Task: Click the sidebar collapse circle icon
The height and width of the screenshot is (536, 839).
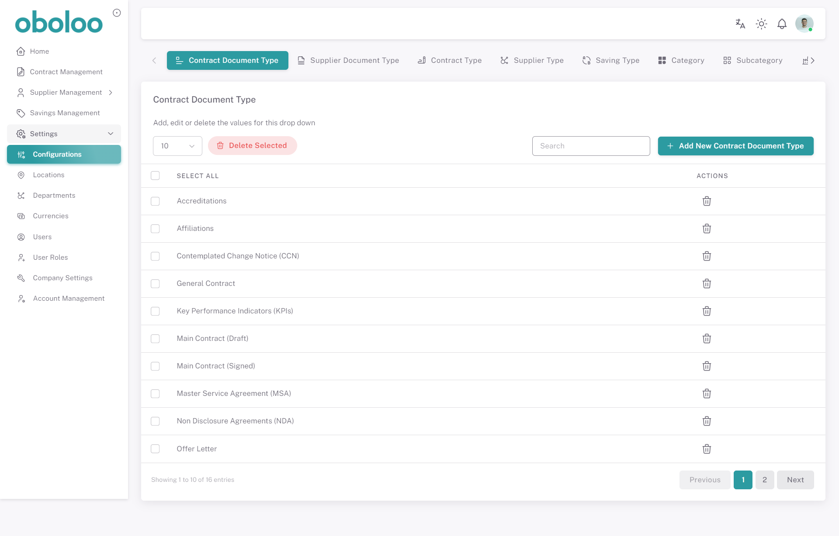Action: pyautogui.click(x=117, y=13)
